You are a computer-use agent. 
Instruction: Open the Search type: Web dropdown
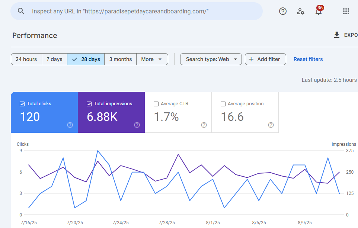(211, 59)
